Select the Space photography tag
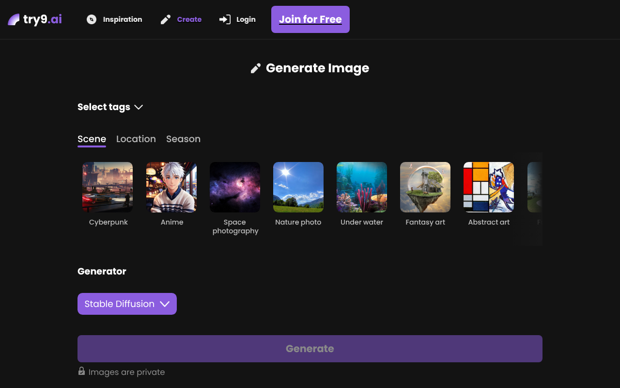Image resolution: width=620 pixels, height=388 pixels. [235, 187]
